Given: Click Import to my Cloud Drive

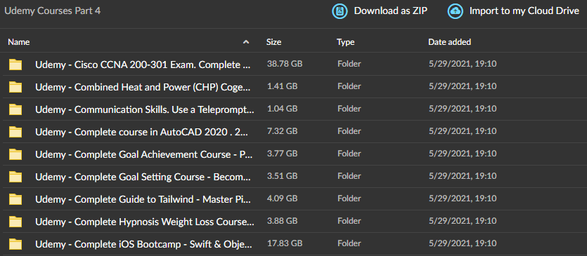Looking at the screenshot, I should click(524, 11).
